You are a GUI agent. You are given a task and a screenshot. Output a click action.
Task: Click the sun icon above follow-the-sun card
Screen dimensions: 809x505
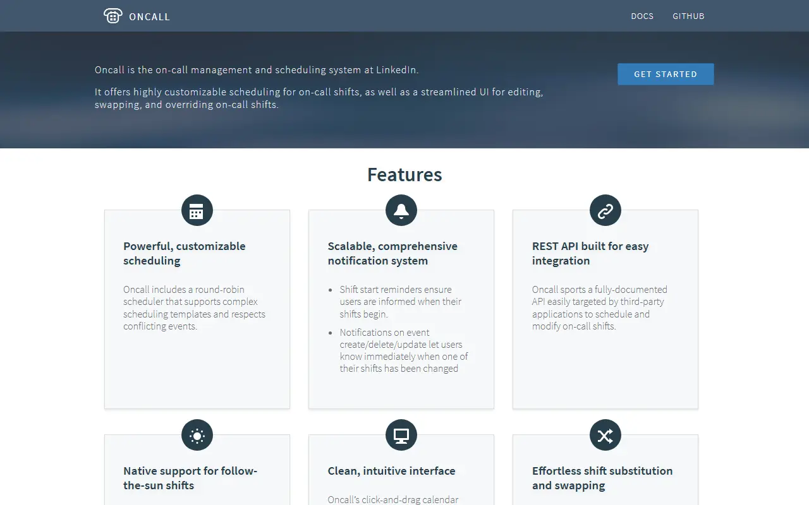(197, 435)
